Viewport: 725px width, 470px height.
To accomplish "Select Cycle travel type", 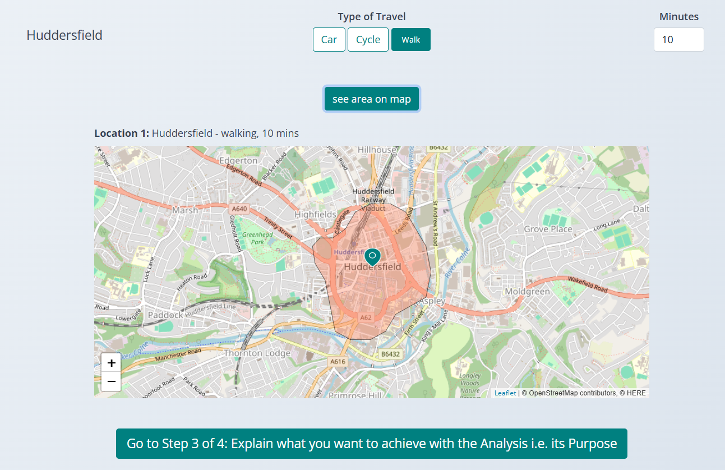I will (x=368, y=40).
